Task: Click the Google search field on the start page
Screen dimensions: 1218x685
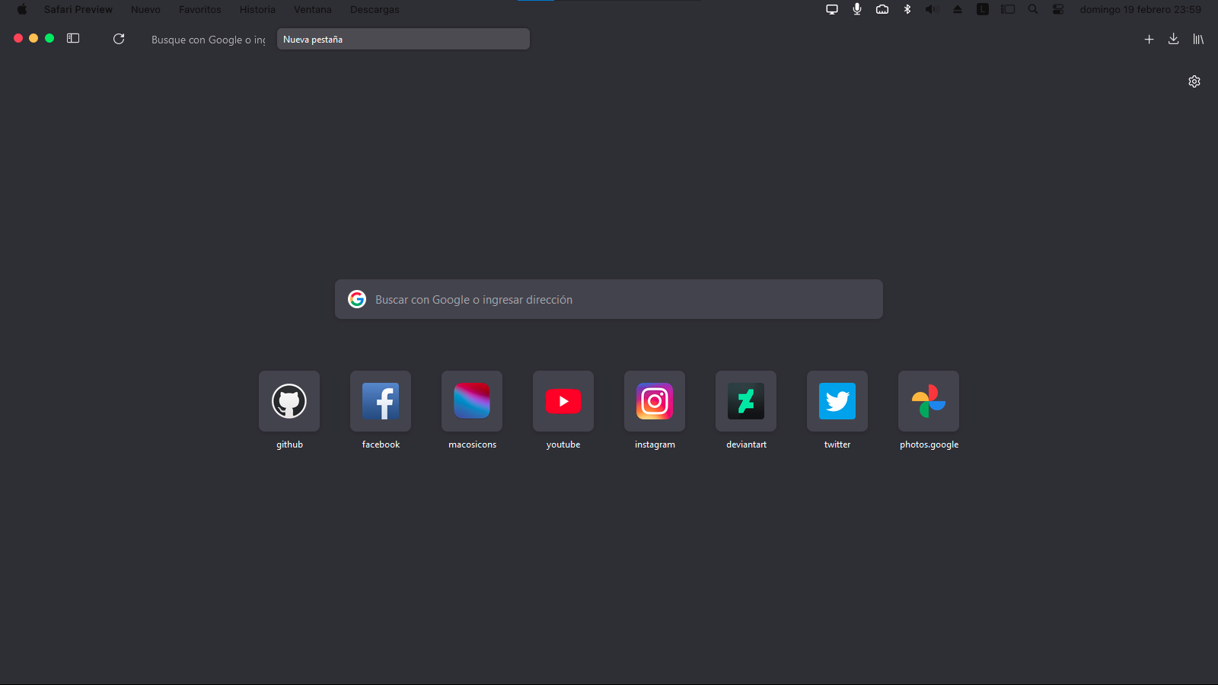Action: point(608,299)
